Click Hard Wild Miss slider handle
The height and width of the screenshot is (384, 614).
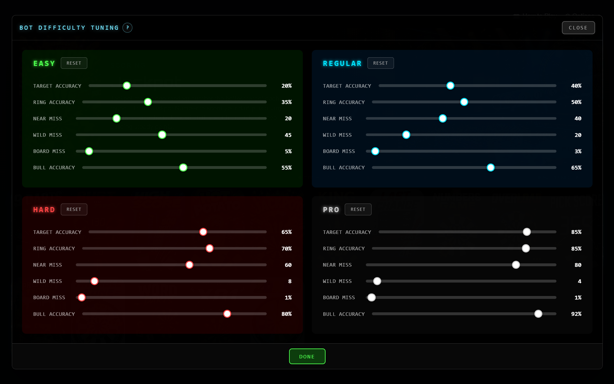94,281
